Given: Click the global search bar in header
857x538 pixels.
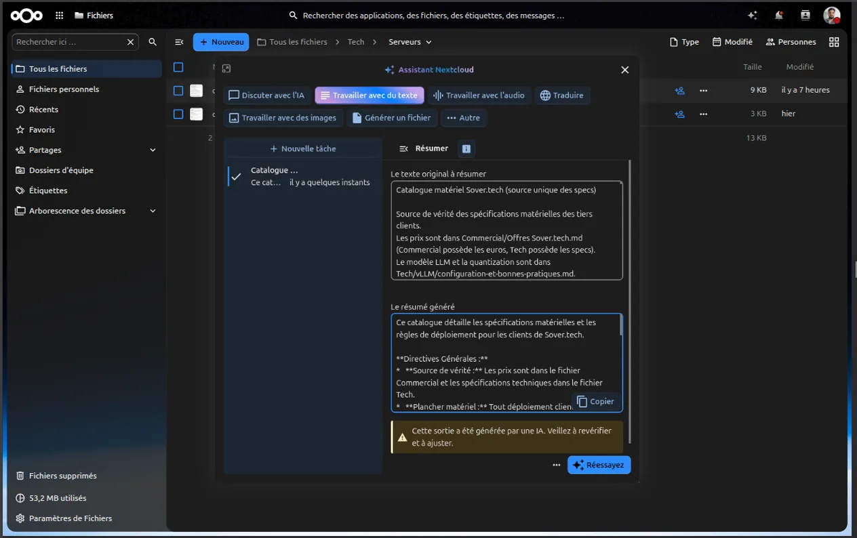Looking at the screenshot, I should coord(427,15).
